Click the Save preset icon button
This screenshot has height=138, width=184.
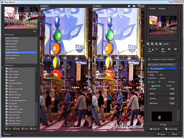pyautogui.click(x=8, y=129)
